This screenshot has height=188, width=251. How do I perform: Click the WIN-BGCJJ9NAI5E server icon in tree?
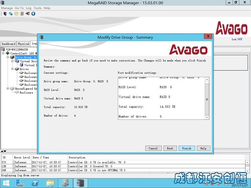coord(3,49)
